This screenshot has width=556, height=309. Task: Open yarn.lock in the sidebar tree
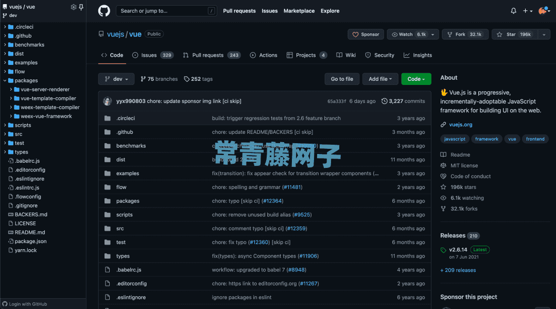26,250
